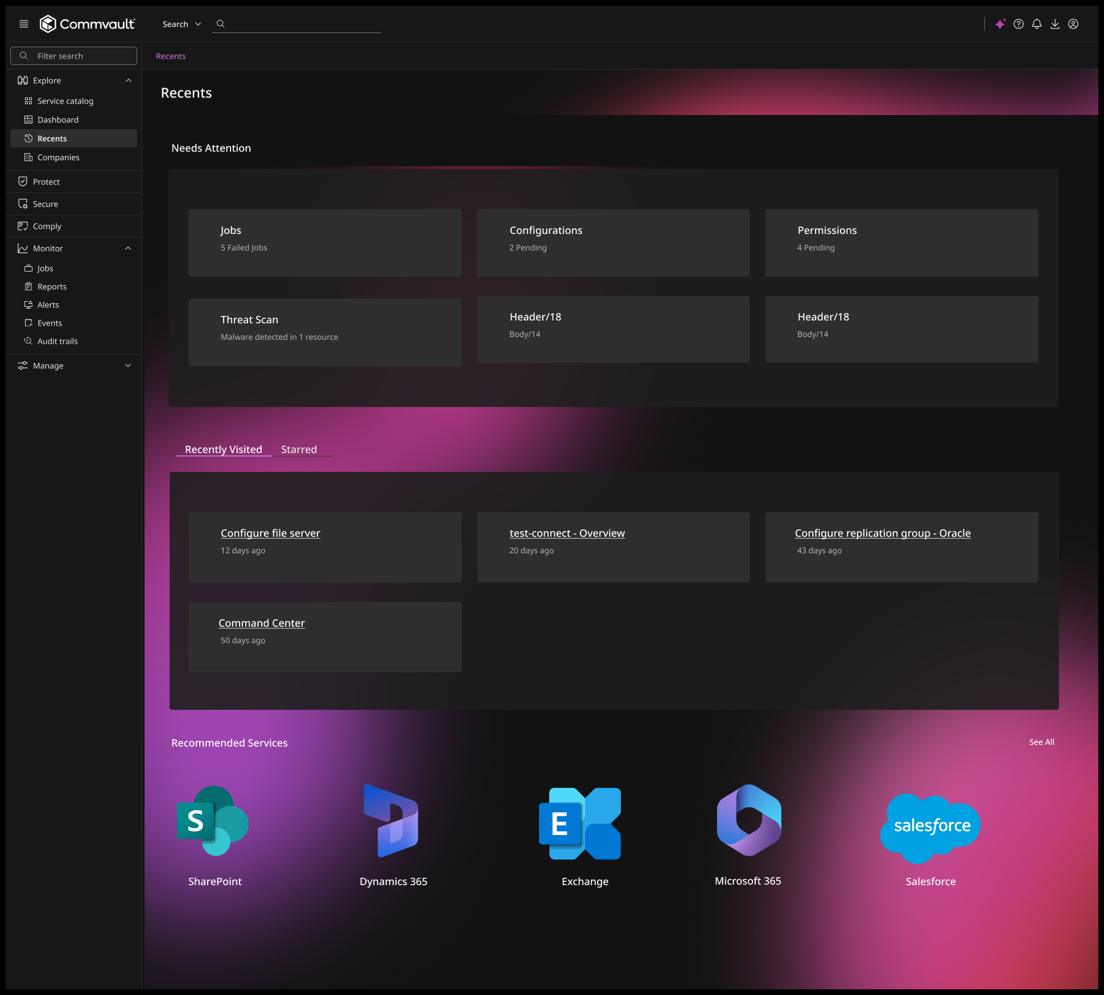1104x995 pixels.
Task: Open the Configure file server link
Action: tap(270, 533)
